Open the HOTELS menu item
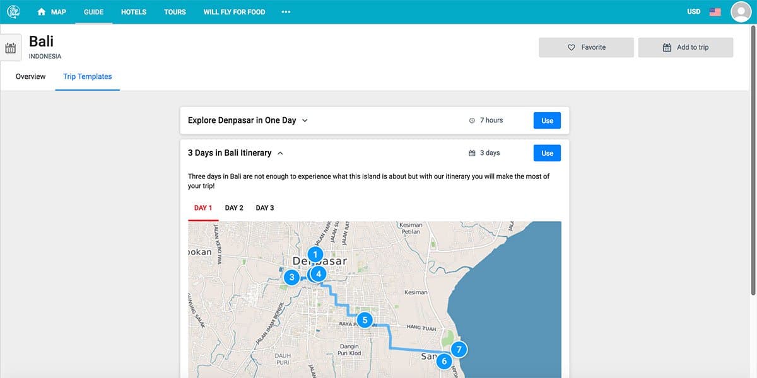Screen dimensions: 757x378 [134, 12]
